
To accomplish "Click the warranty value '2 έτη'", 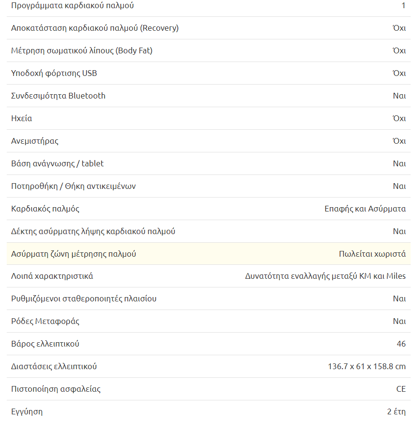I will [396, 411].
